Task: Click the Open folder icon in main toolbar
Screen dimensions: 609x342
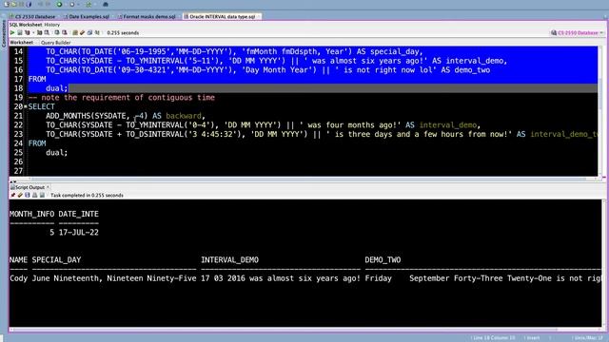Action: tap(14, 4)
